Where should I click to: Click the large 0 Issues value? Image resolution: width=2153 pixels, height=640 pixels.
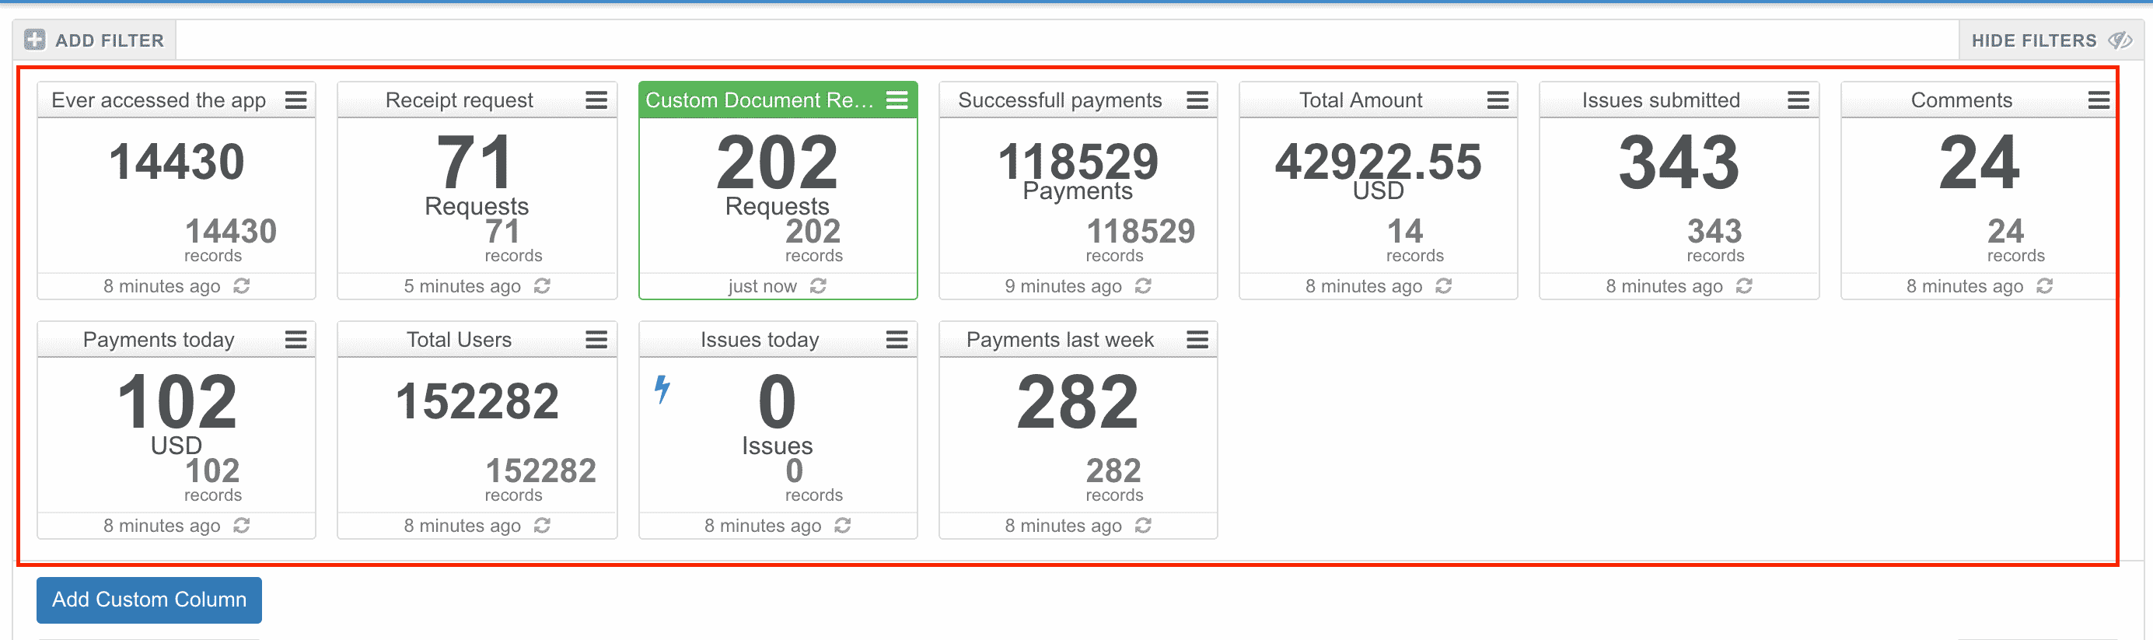pos(778,402)
